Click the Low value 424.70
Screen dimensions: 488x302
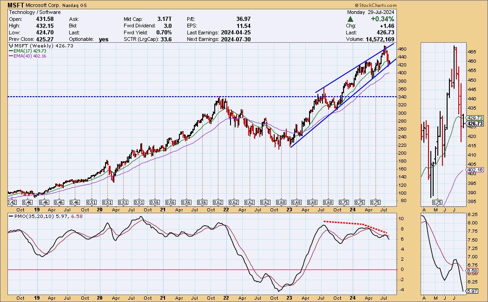pos(45,33)
